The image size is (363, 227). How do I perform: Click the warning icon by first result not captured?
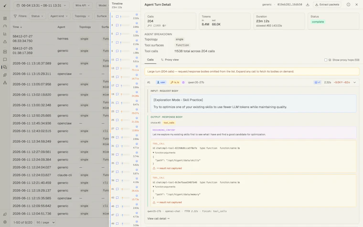tap(154, 168)
